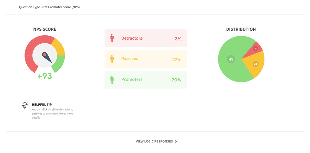This screenshot has width=310, height=153.
Task: Click the Distribution chart heading
Action: (241, 29)
